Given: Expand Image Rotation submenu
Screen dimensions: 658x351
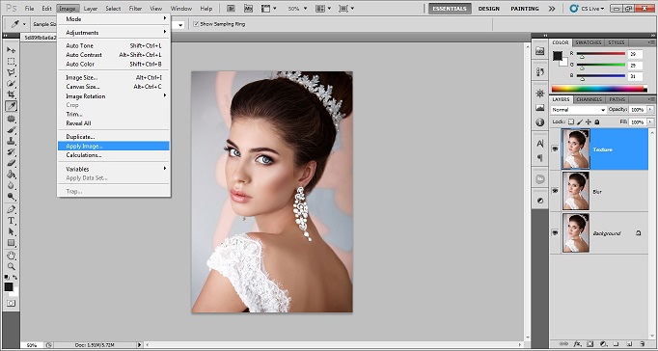Looking at the screenshot, I should (113, 96).
